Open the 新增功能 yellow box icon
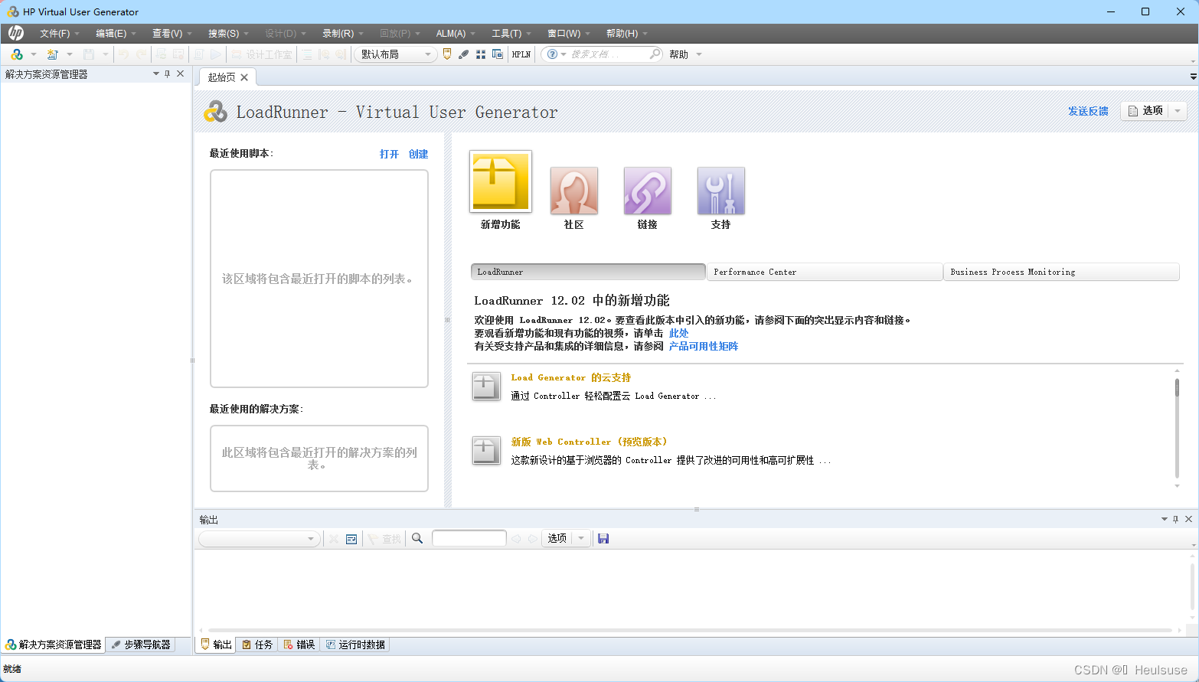 pos(501,181)
